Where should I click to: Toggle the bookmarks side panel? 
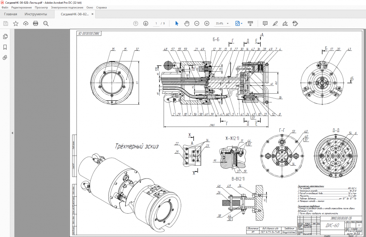pyautogui.click(x=5, y=47)
